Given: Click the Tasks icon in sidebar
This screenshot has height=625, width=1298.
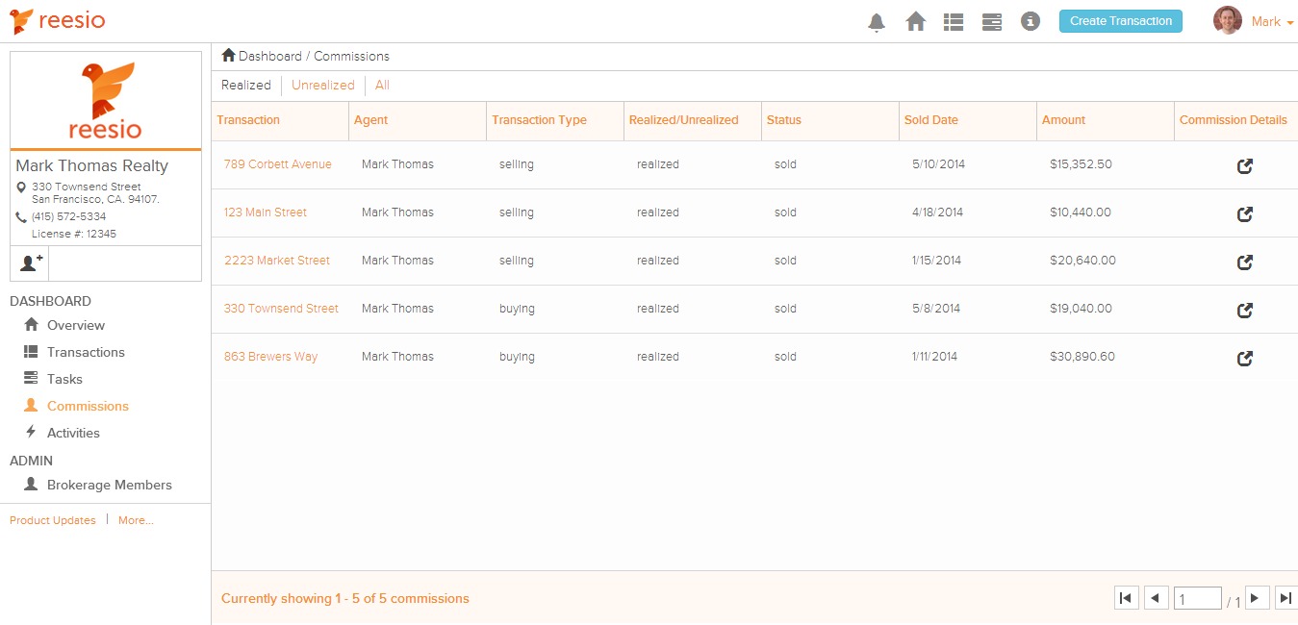Looking at the screenshot, I should [31, 378].
